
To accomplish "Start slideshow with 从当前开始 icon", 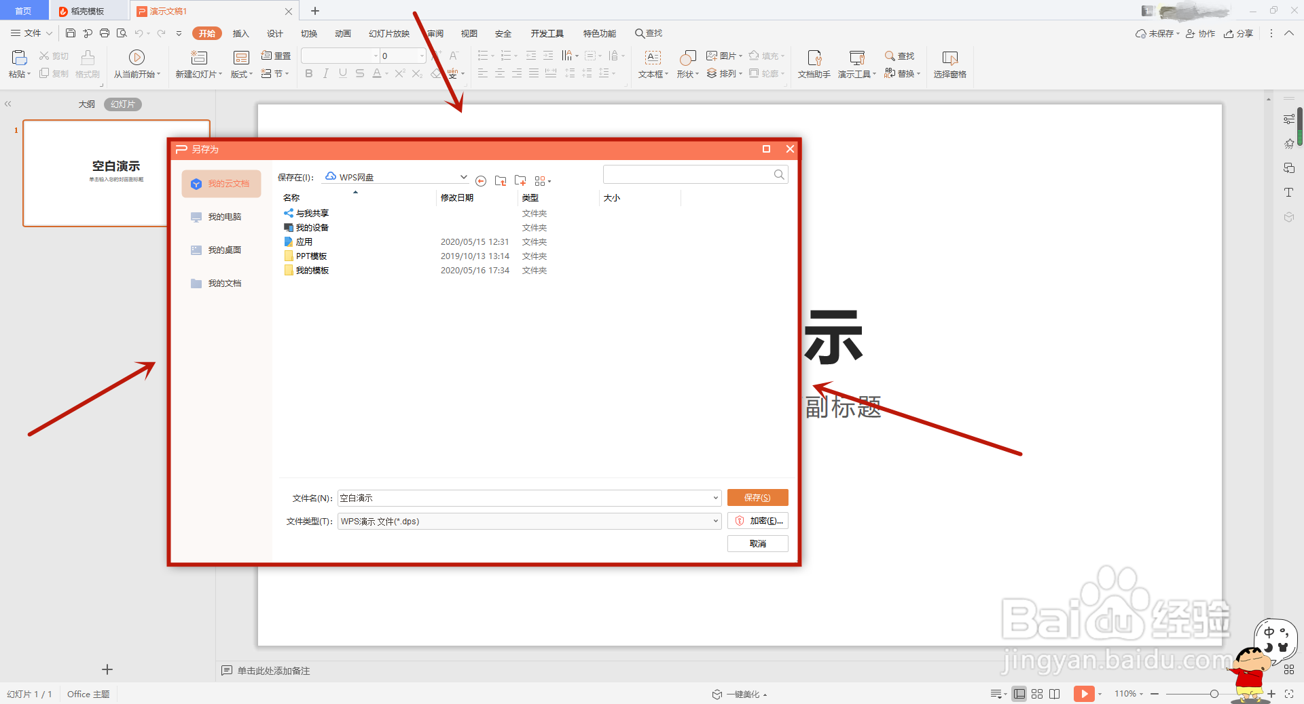I will [x=137, y=64].
